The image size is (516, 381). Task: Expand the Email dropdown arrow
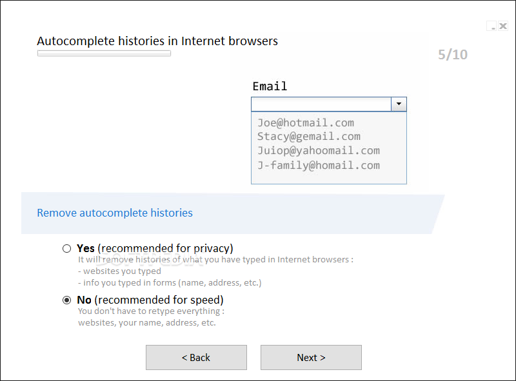click(399, 104)
